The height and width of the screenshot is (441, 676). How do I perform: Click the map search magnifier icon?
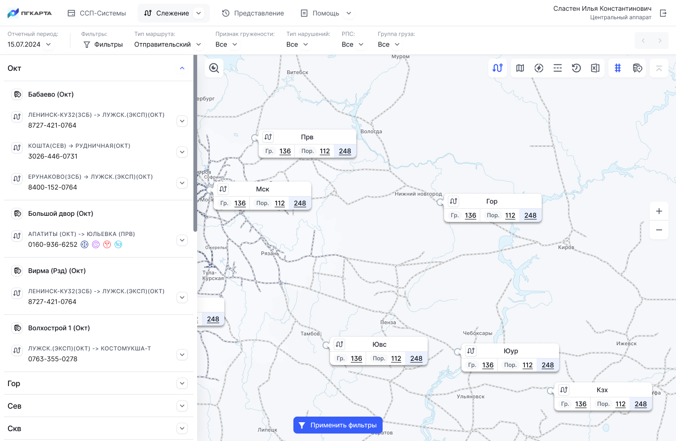pyautogui.click(x=214, y=68)
